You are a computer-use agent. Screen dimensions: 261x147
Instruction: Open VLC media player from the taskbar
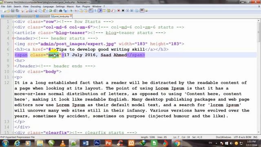point(62,143)
